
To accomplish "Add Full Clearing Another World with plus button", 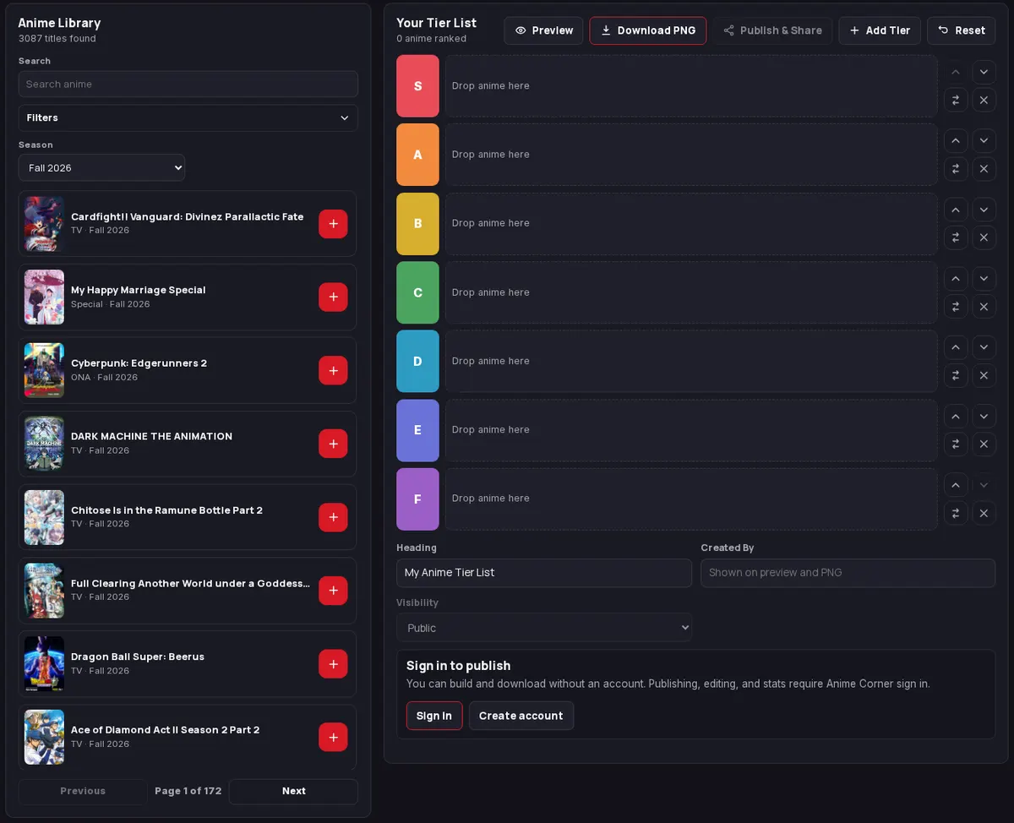I will pos(333,591).
